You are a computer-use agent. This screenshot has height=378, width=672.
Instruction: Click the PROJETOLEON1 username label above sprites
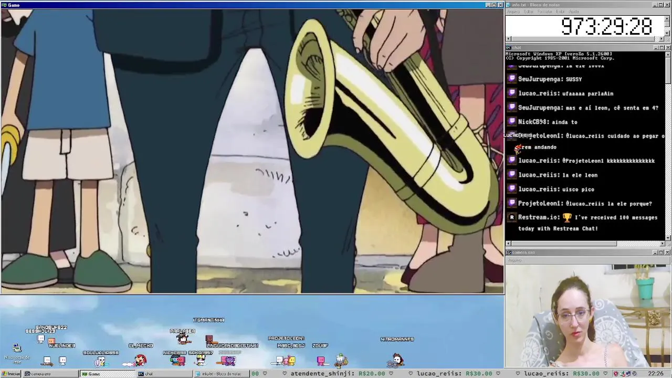[286, 339]
